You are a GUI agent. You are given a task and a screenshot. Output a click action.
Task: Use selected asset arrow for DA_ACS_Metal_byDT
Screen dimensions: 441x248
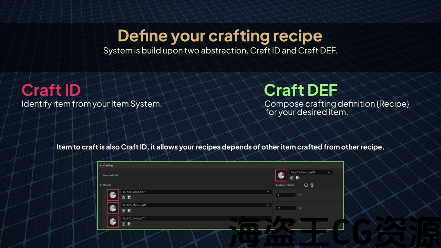click(124, 211)
